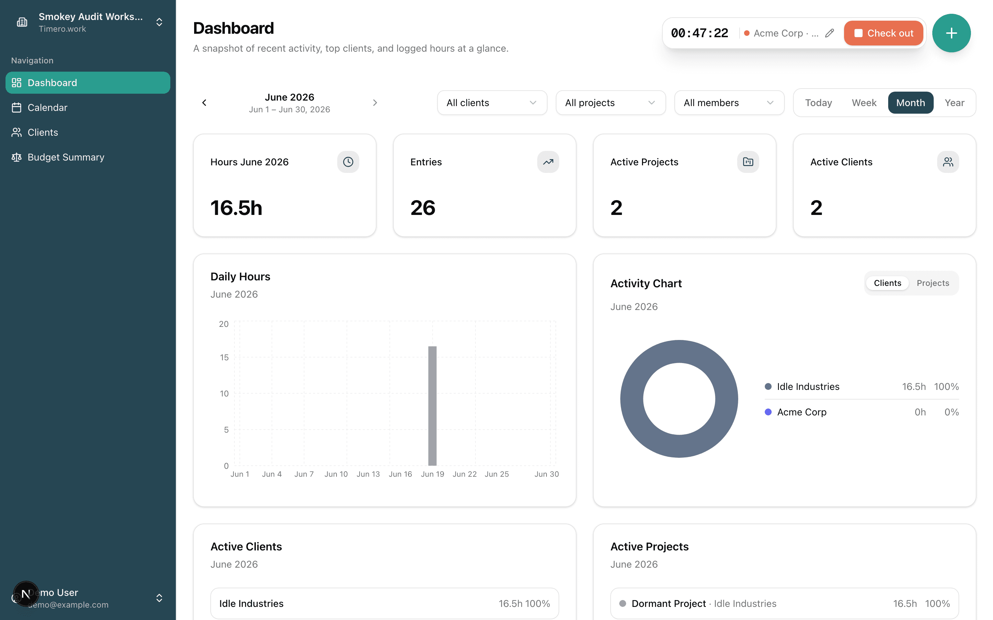The height and width of the screenshot is (620, 993).
Task: Click the demo@example.com email text
Action: 68,605
